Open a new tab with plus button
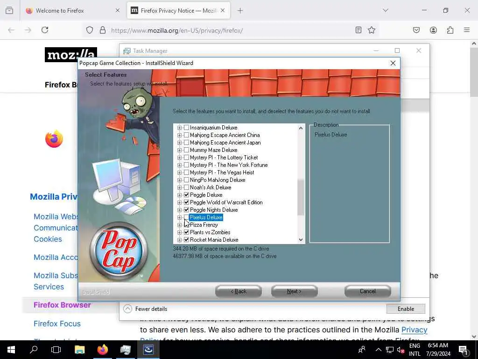 pyautogui.click(x=240, y=11)
